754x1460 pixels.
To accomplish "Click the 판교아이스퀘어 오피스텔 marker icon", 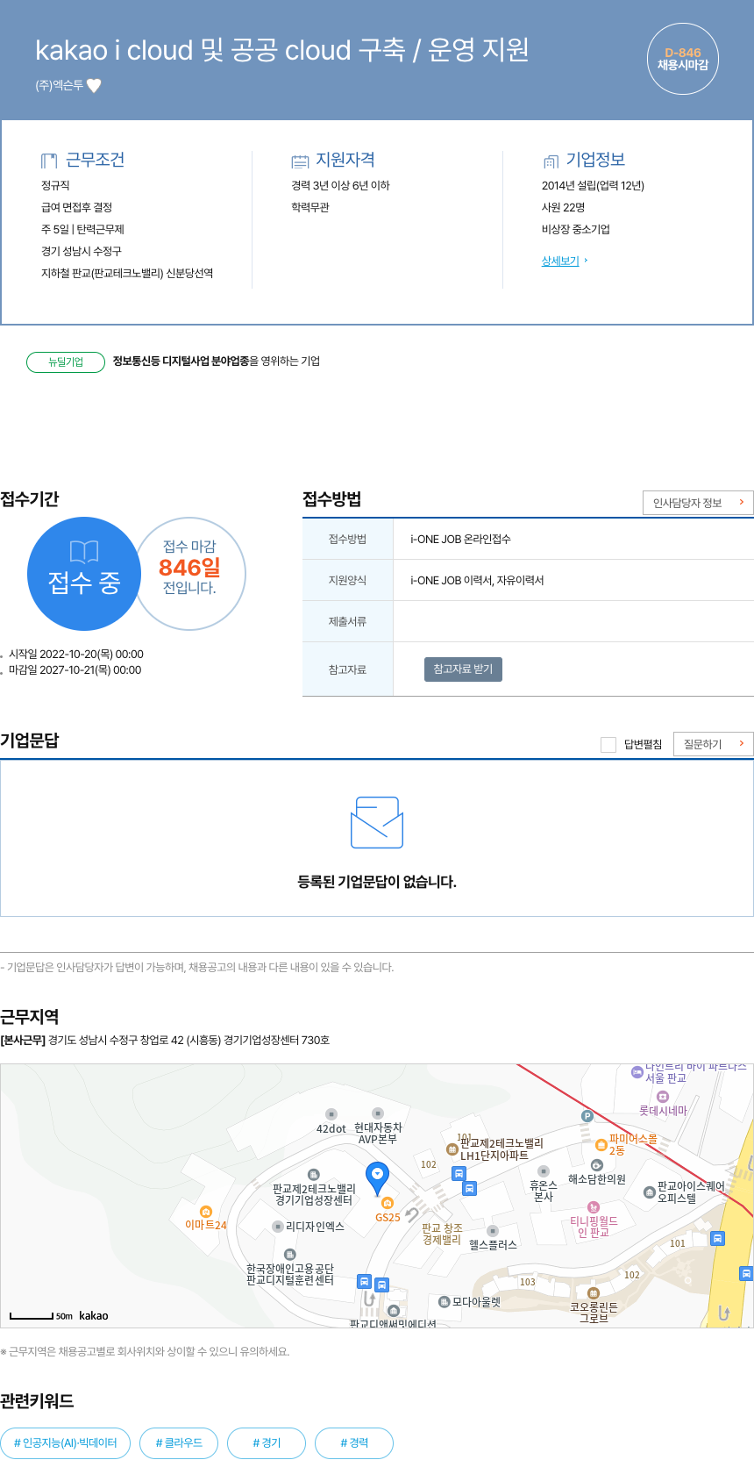I will [649, 1192].
